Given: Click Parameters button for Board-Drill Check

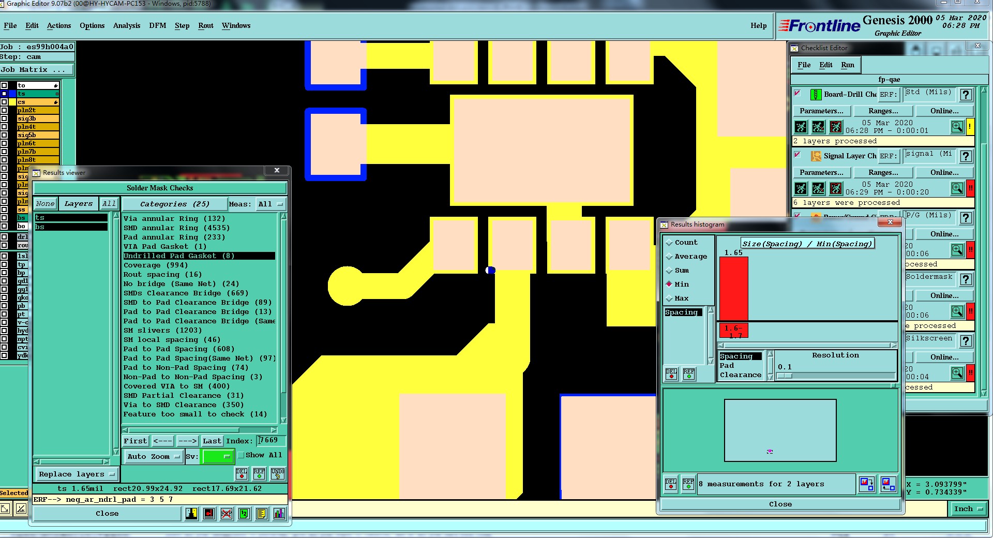Looking at the screenshot, I should [x=821, y=111].
